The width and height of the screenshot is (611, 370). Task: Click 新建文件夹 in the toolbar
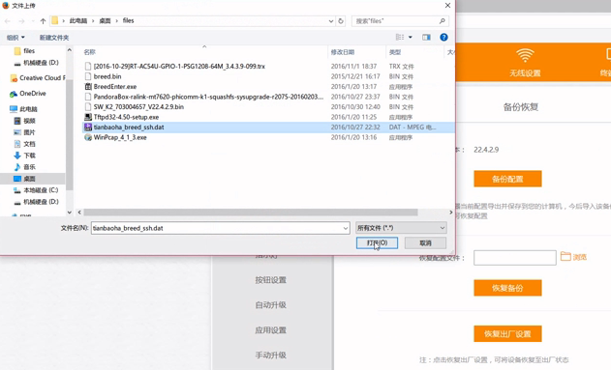click(54, 38)
